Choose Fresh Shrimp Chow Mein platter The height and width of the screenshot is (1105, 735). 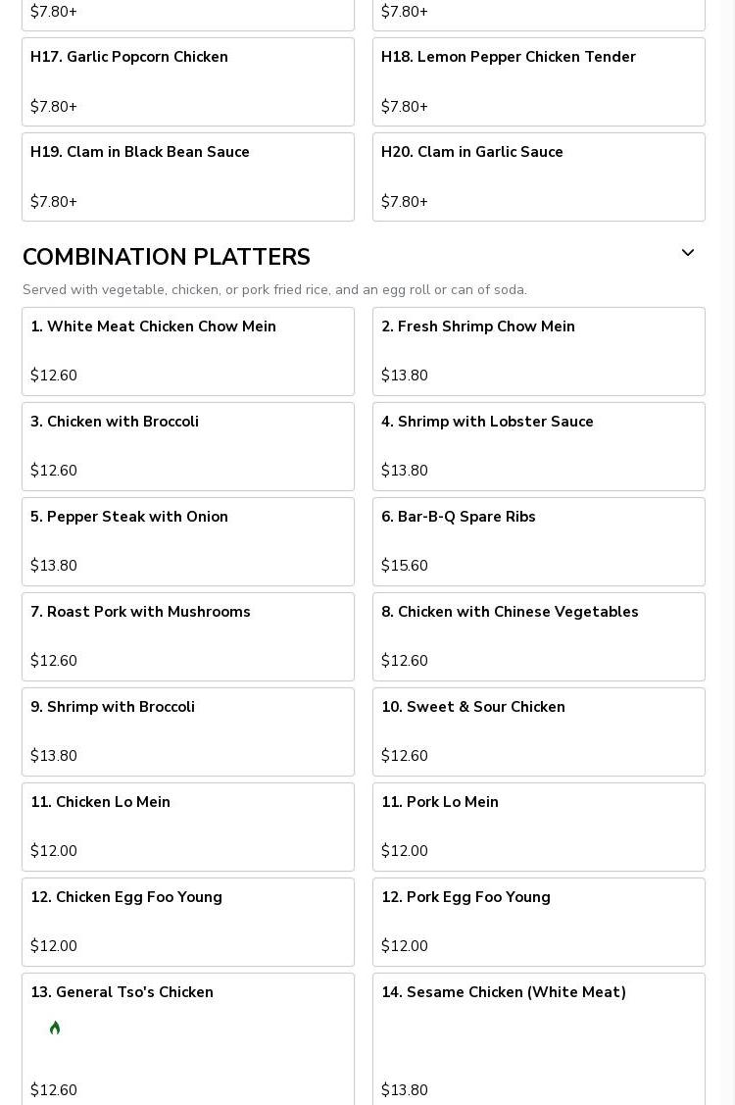[x=539, y=351]
